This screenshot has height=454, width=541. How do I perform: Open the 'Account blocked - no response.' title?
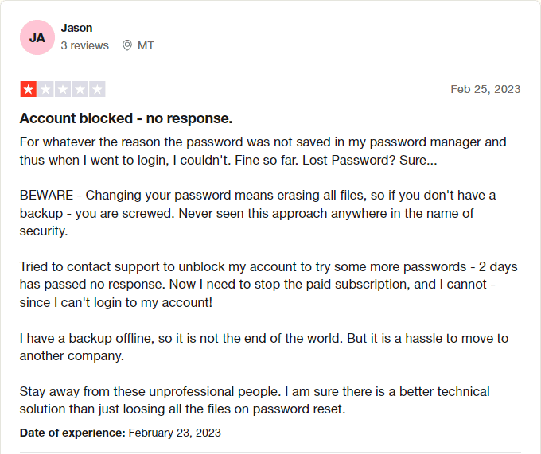[x=126, y=118]
